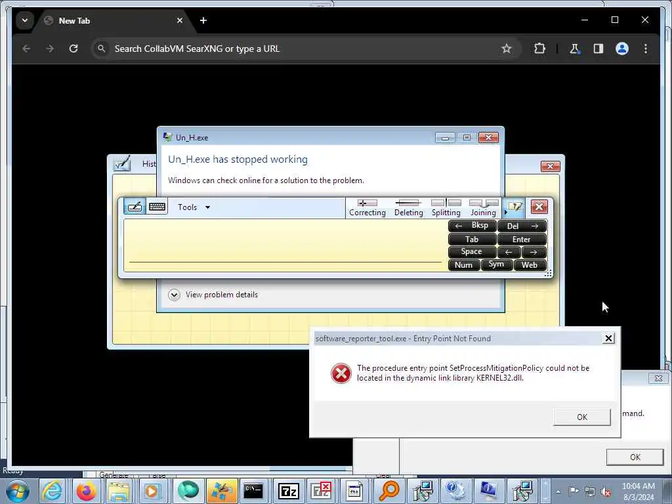Tap the Enter key in input panel
Screen dimensions: 672x504
tap(522, 239)
